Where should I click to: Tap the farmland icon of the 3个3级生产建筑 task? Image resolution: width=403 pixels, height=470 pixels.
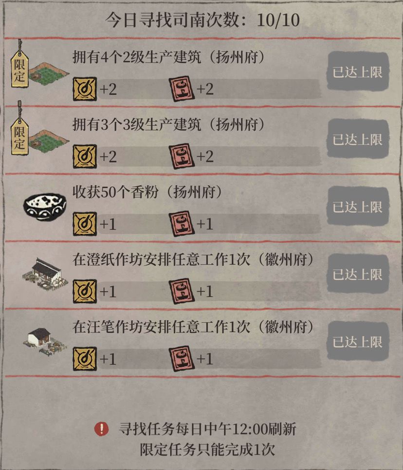point(49,141)
